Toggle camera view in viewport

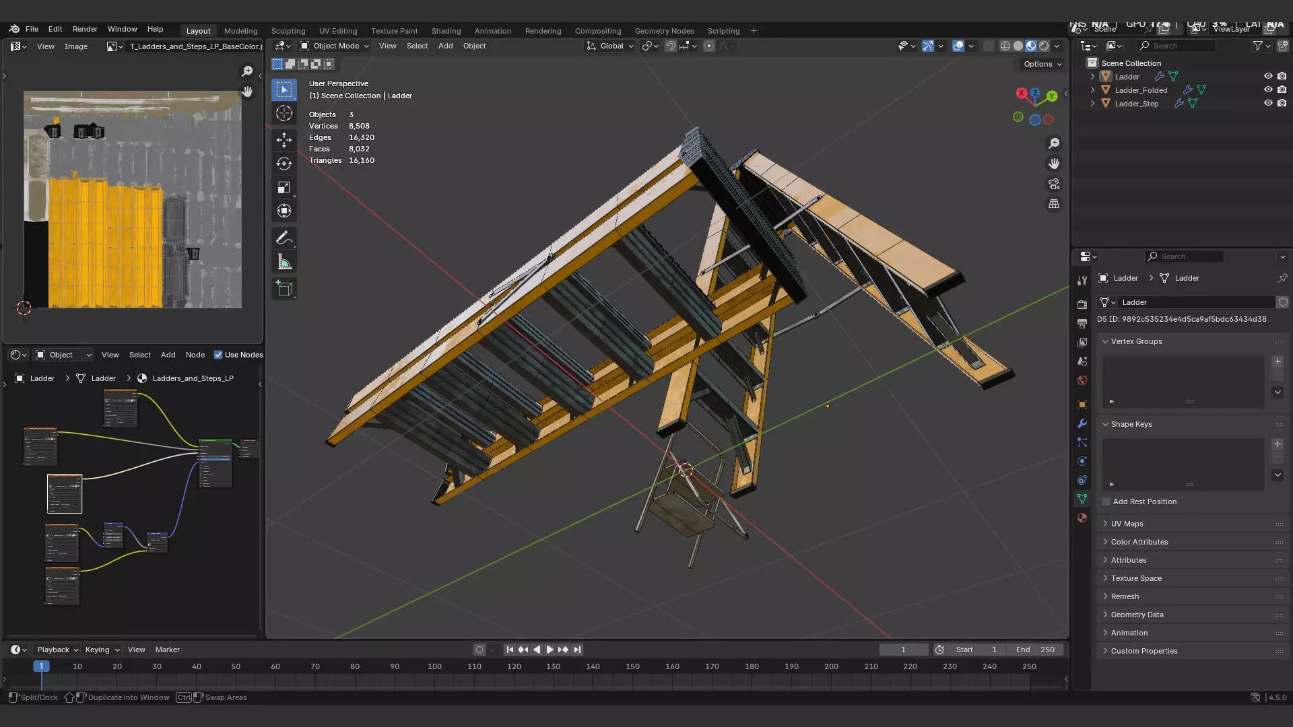point(1054,184)
